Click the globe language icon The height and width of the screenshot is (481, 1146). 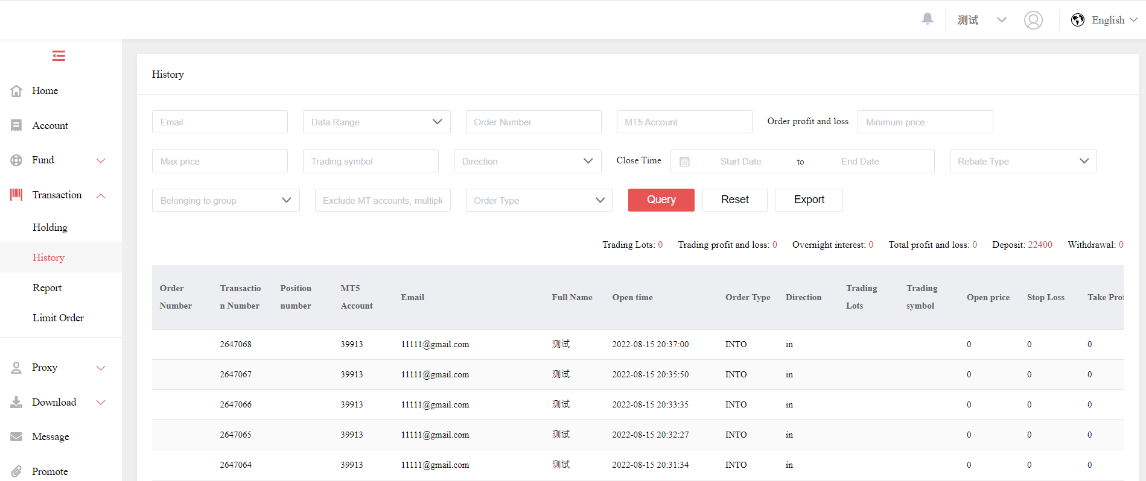pyautogui.click(x=1077, y=20)
